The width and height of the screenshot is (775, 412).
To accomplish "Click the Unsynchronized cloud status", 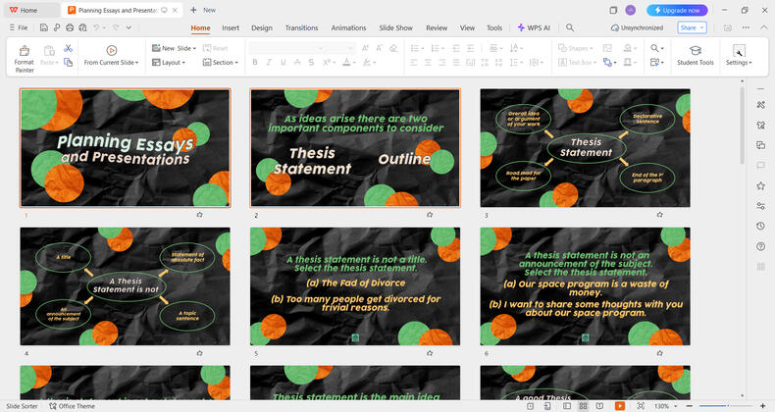I will pos(637,27).
